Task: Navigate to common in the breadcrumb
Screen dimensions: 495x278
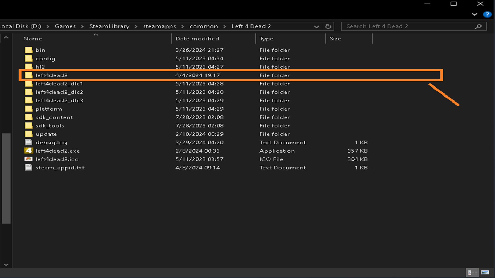Action: pyautogui.click(x=204, y=27)
